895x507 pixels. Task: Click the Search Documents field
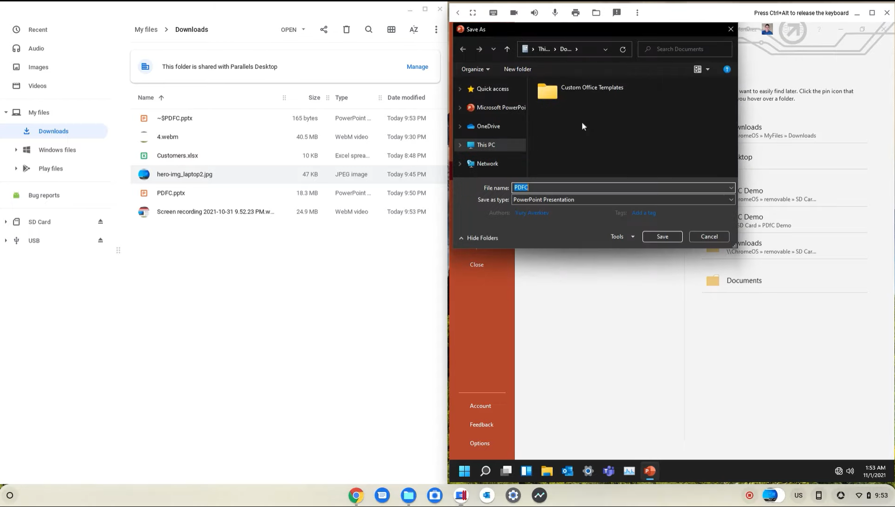click(685, 49)
